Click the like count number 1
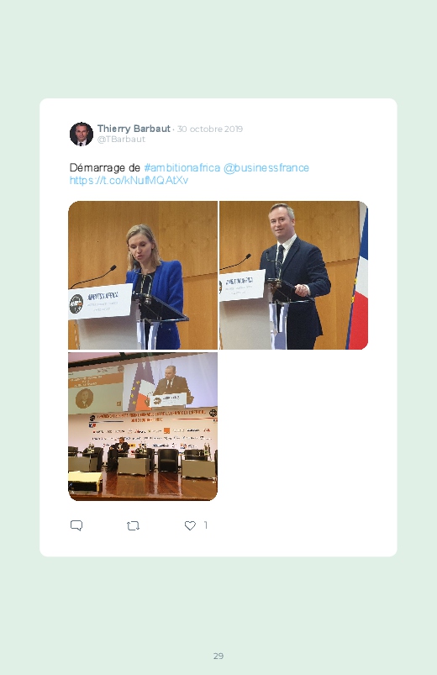The width and height of the screenshot is (437, 675). coord(206,525)
